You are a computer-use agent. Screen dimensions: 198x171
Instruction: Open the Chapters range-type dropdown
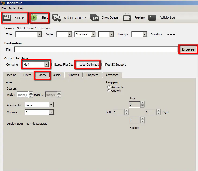click(93, 34)
